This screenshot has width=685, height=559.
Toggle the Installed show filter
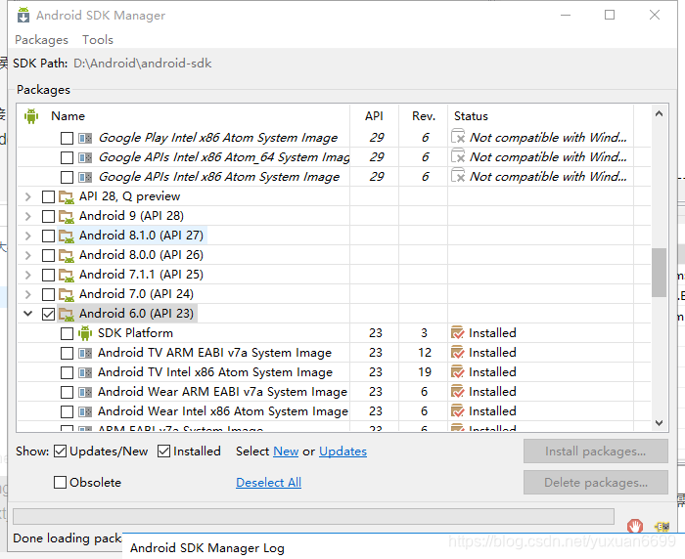pyautogui.click(x=163, y=451)
